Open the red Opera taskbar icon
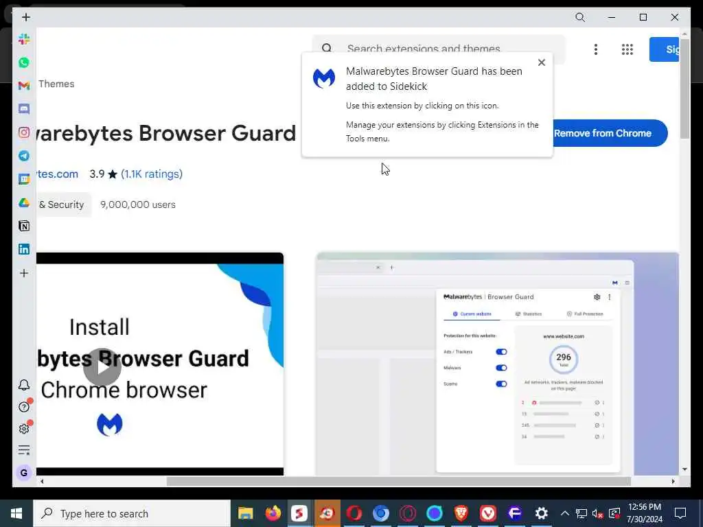Image resolution: width=703 pixels, height=527 pixels. point(354,513)
